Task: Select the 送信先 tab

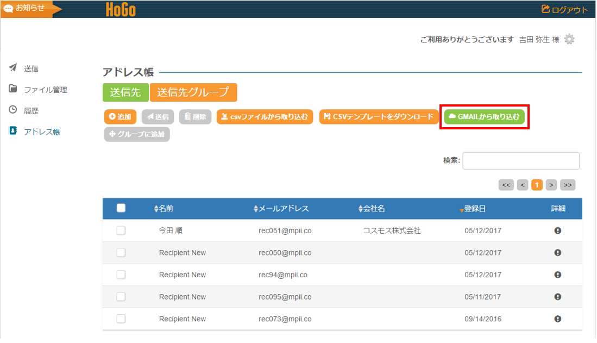Action: coord(125,92)
